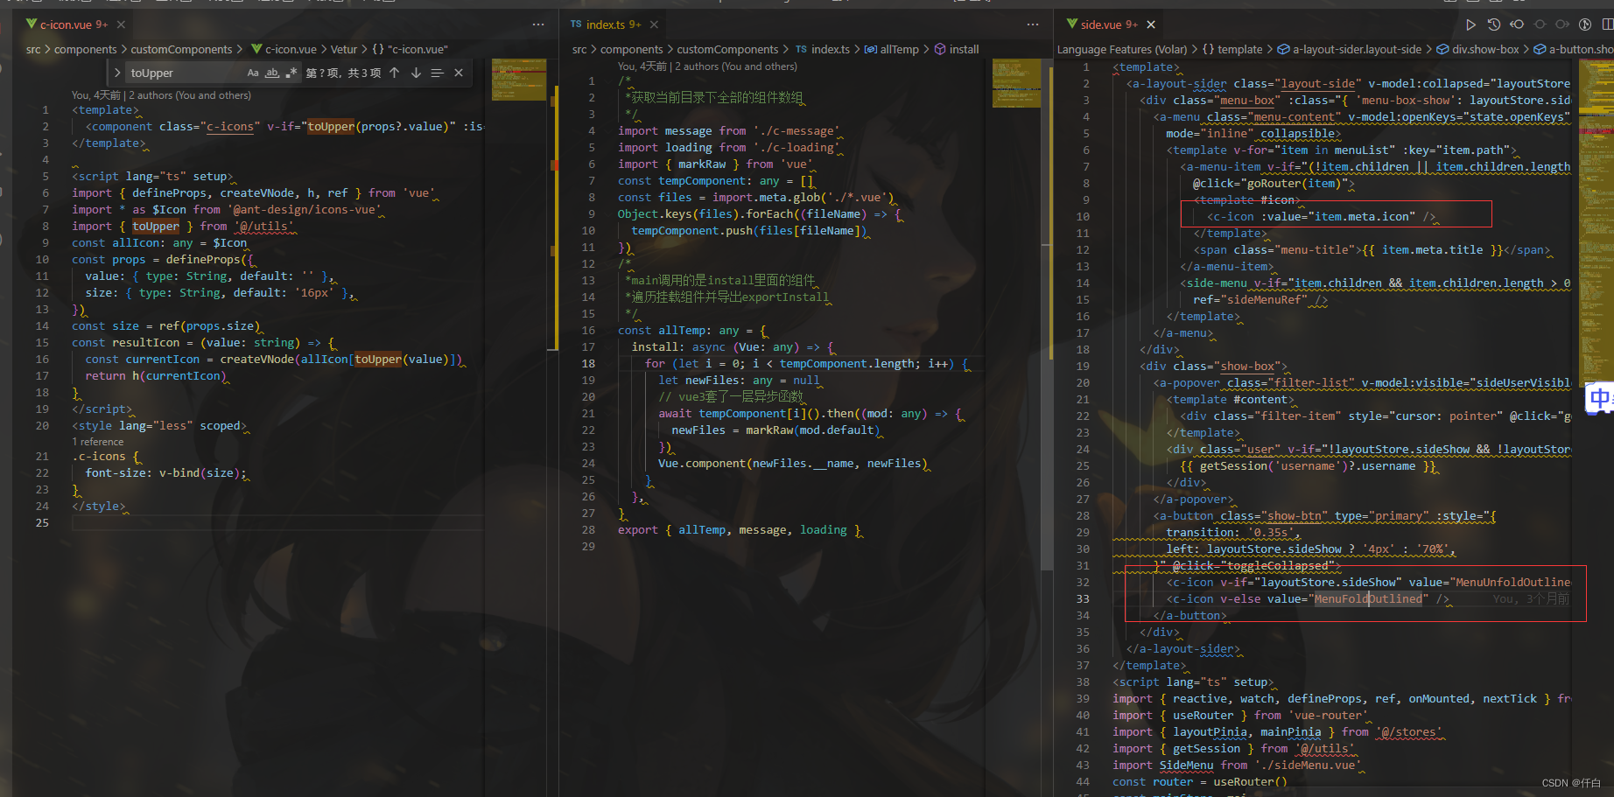Open the Git graph circular icon

pyautogui.click(x=1585, y=24)
